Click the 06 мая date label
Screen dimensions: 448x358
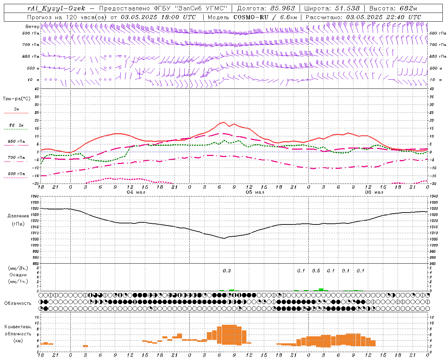click(374, 192)
